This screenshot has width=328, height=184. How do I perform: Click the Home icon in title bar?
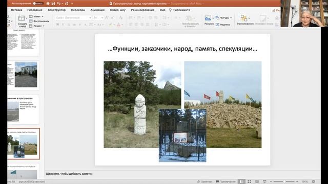point(48,4)
